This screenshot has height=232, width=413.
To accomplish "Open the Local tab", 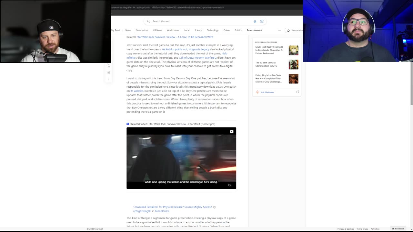I will [187, 30].
